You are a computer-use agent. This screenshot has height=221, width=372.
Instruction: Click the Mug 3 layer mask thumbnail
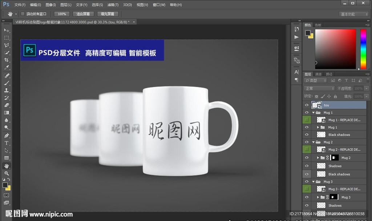point(334,197)
